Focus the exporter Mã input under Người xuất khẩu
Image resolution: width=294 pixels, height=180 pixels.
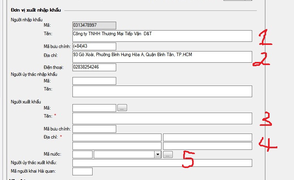[94, 108]
